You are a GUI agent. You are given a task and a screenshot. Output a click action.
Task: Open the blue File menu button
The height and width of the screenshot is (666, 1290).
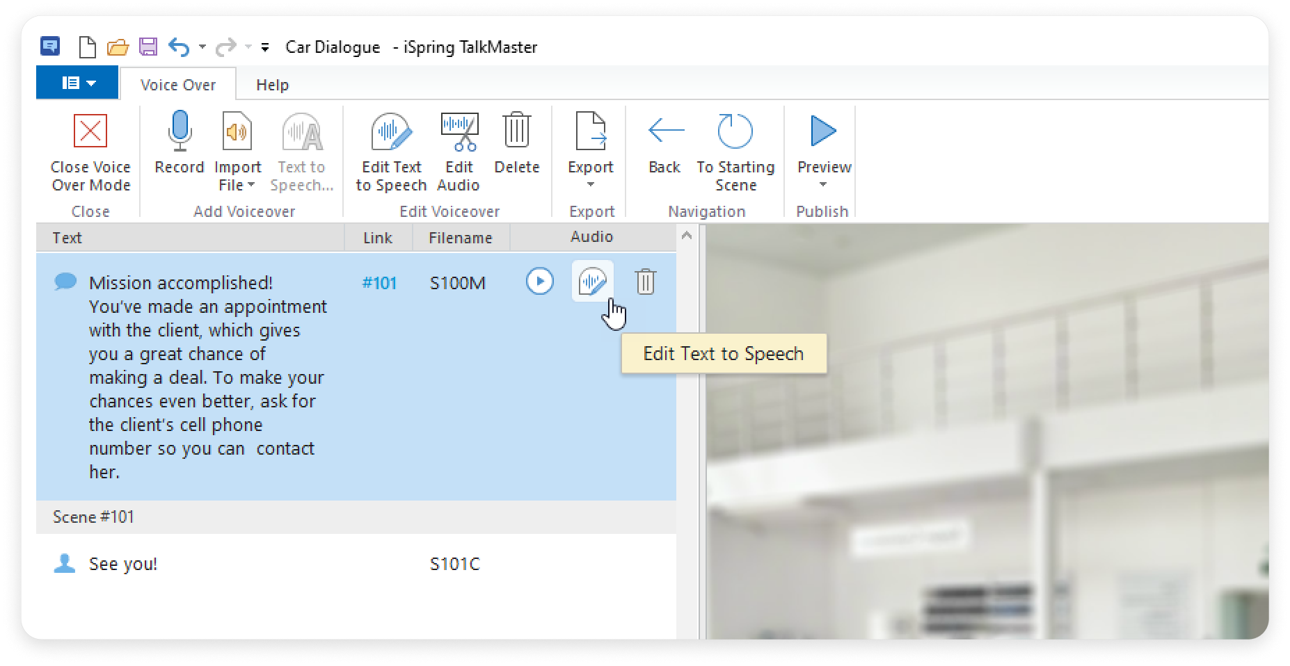78,83
